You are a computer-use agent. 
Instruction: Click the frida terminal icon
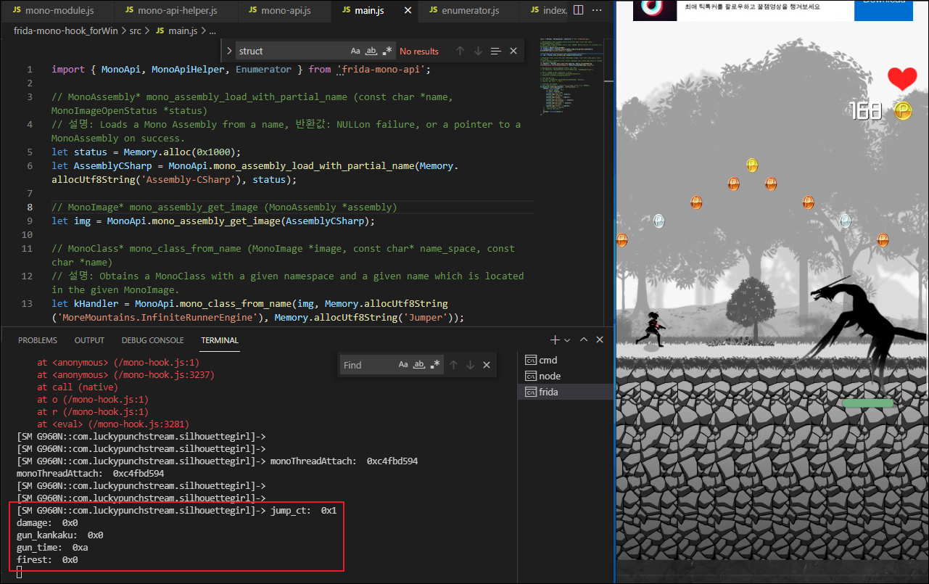[x=530, y=392]
